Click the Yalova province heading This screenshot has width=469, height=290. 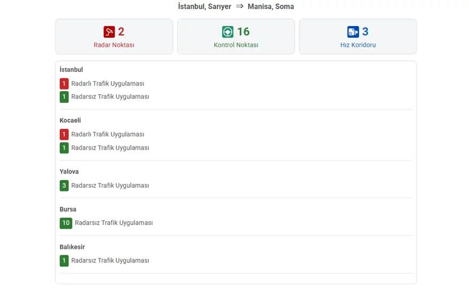pos(69,172)
